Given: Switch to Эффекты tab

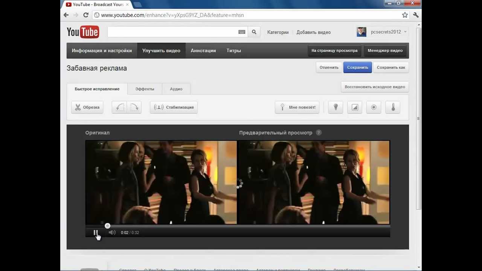Looking at the screenshot, I should [145, 89].
